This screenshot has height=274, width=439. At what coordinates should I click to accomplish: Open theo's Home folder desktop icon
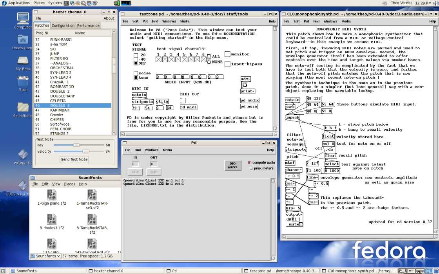(22, 40)
